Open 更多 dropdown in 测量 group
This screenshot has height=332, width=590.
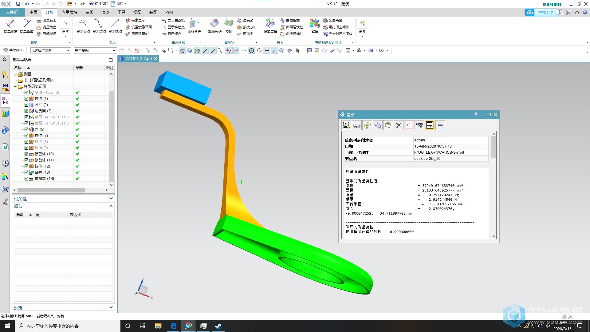click(65, 28)
